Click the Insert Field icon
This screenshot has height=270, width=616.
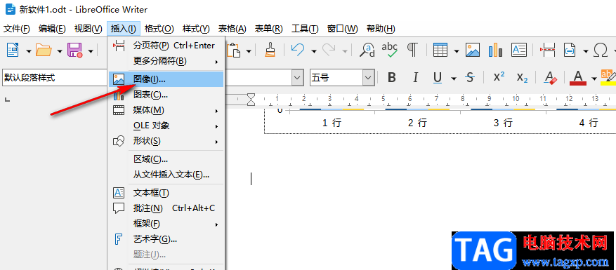point(570,50)
